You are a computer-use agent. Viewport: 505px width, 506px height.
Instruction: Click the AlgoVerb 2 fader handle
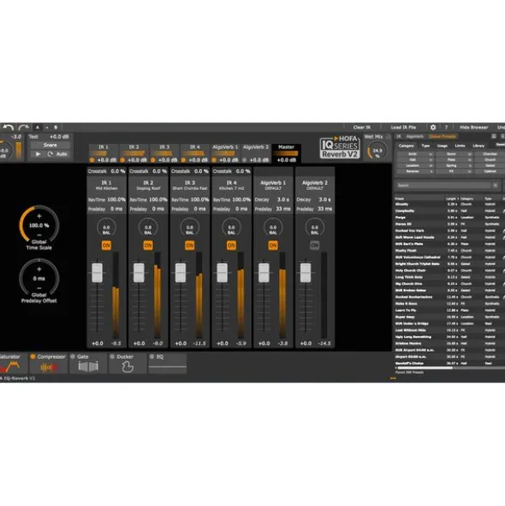coord(306,272)
